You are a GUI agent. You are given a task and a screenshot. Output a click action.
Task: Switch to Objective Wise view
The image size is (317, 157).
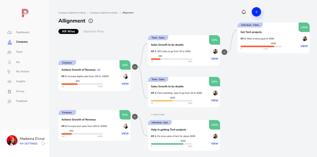[x=93, y=32]
